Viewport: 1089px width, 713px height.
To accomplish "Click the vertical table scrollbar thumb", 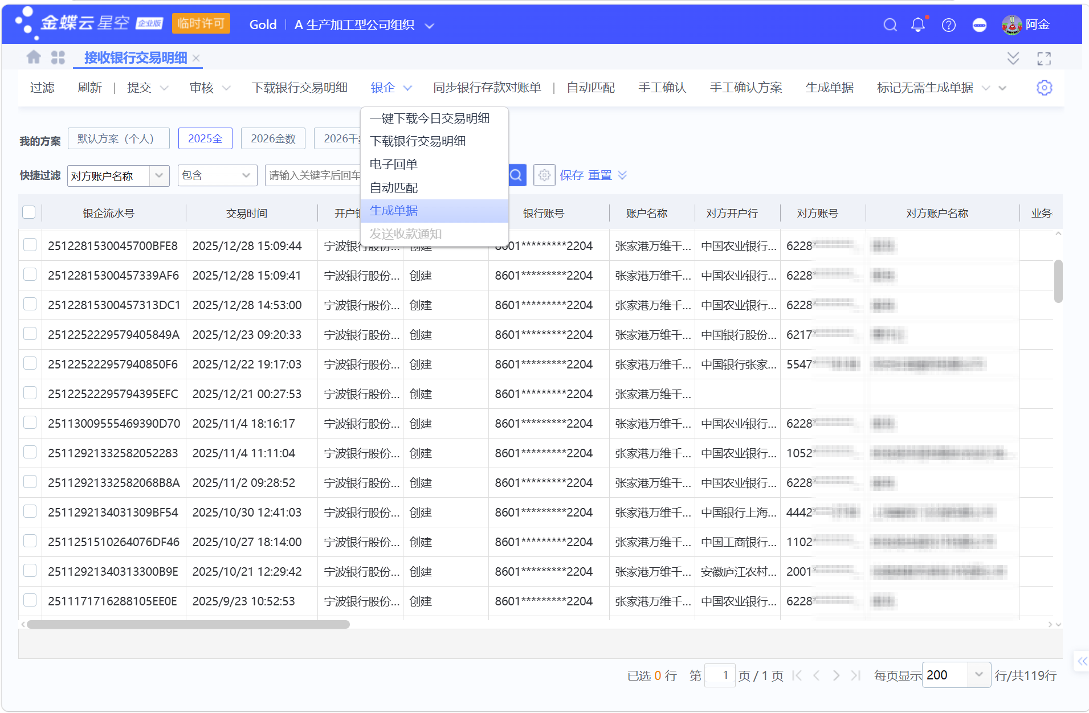I will 1058,281.
